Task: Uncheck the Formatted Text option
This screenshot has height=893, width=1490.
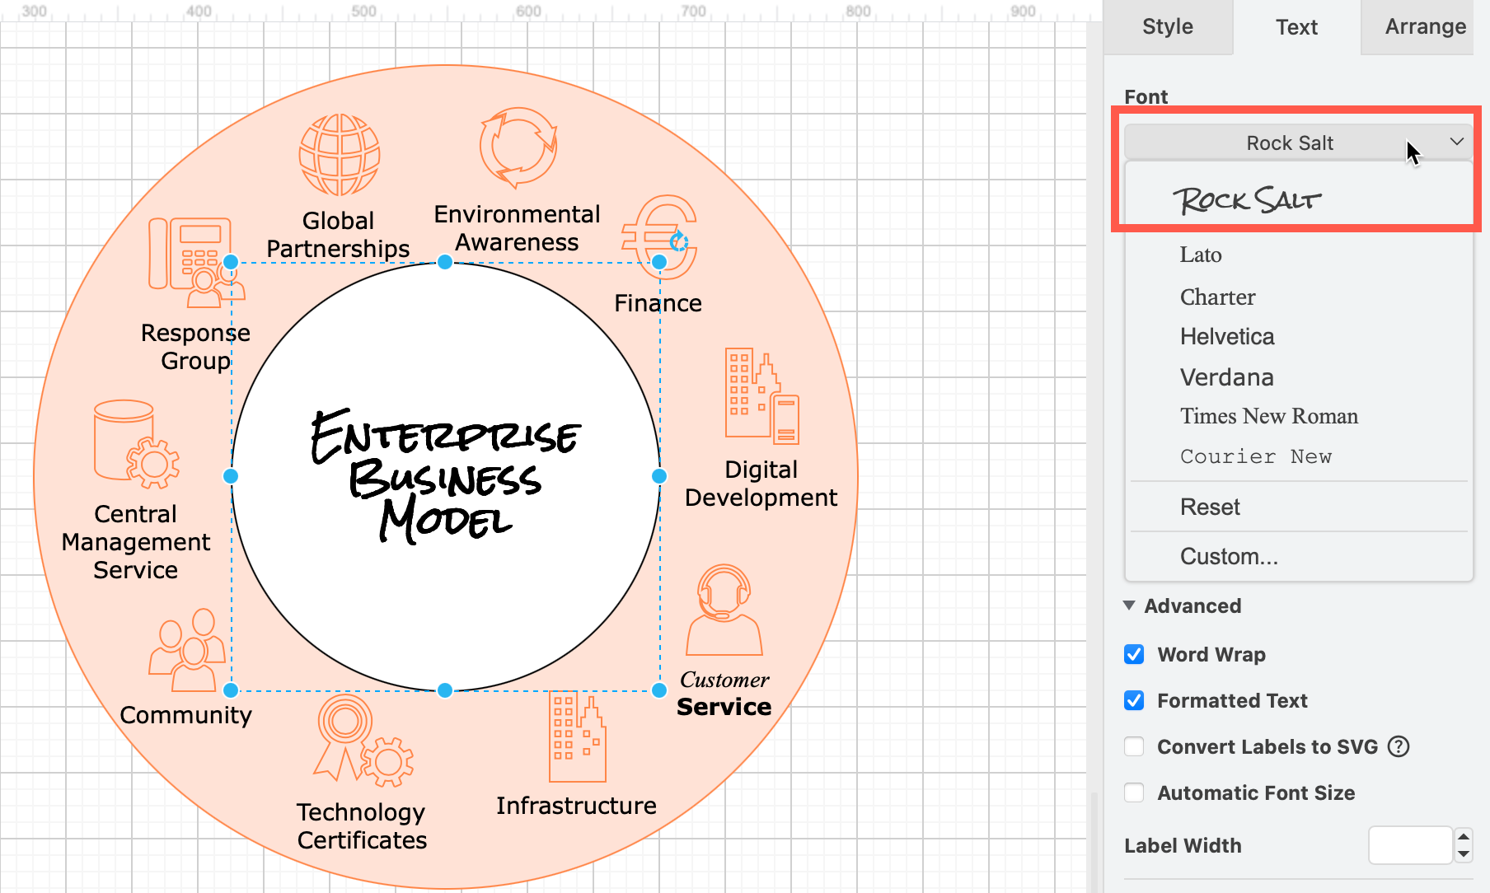Action: [1134, 700]
